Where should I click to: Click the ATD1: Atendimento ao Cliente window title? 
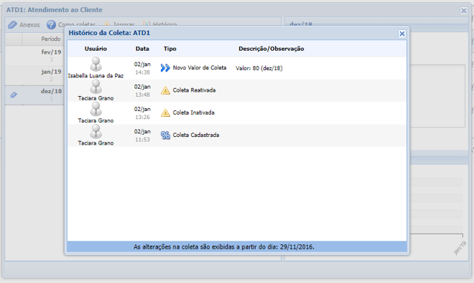[x=54, y=10]
